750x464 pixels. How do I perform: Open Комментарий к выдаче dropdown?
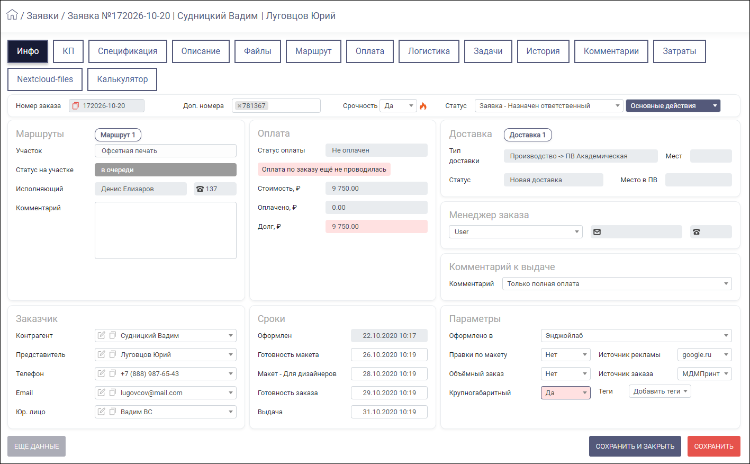tap(617, 284)
